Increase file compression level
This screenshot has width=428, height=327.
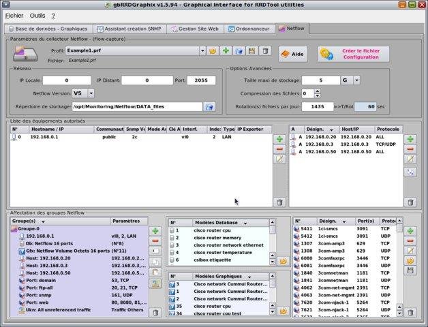pyautogui.click(x=317, y=91)
